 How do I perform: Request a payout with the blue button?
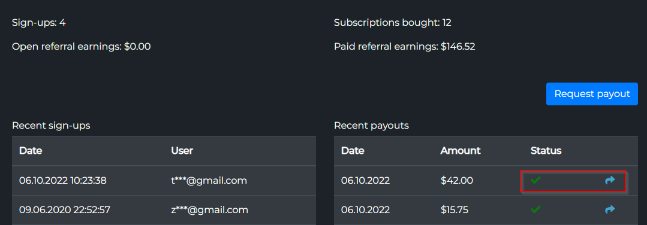[592, 94]
